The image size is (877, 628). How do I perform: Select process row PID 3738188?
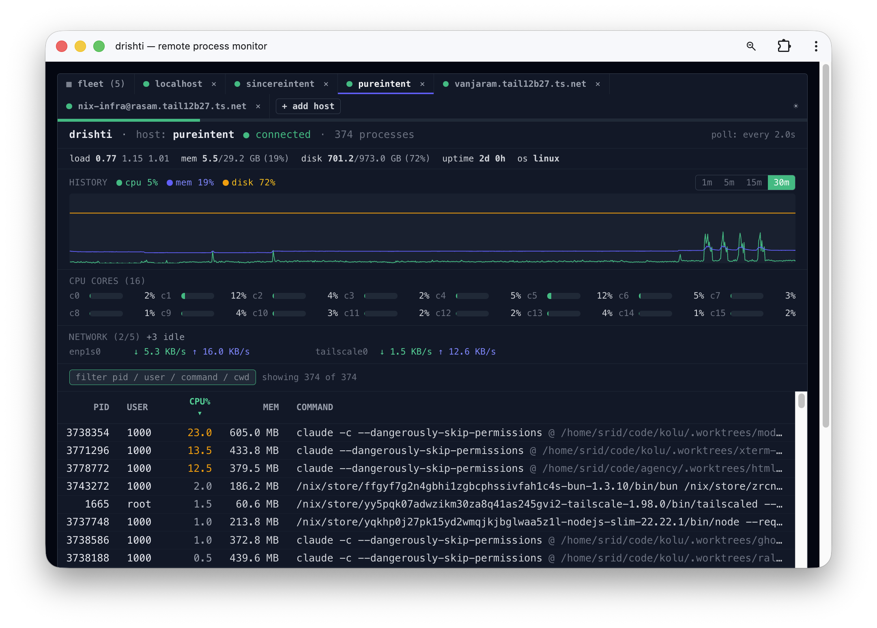pos(426,558)
